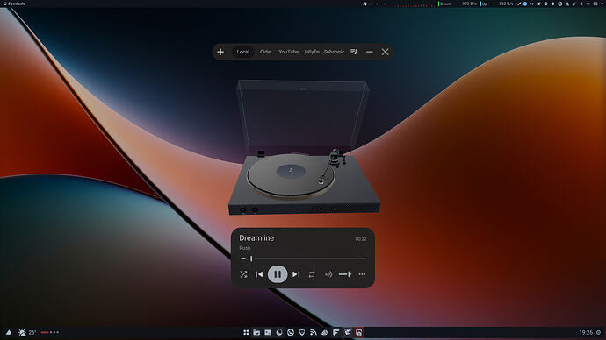Open the Subsonic source tab
606x340 pixels.
click(334, 52)
